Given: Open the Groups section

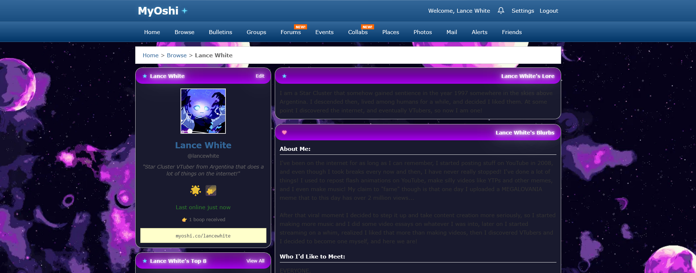Looking at the screenshot, I should tap(256, 32).
